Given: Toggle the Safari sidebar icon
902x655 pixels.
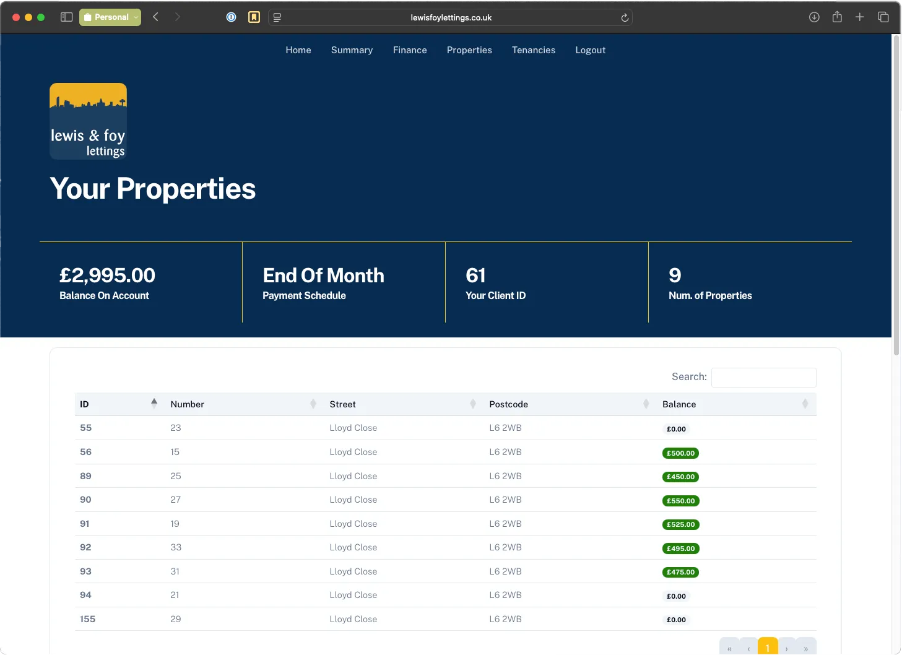Looking at the screenshot, I should (66, 17).
